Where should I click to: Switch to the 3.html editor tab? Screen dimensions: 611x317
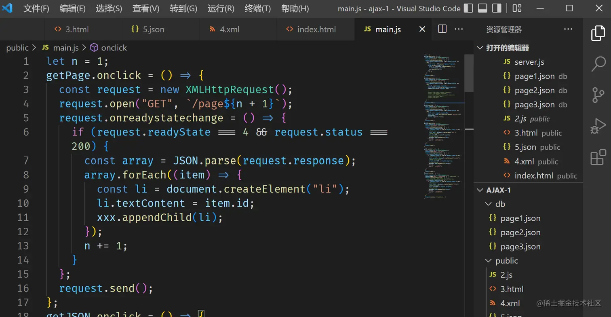tap(83, 29)
